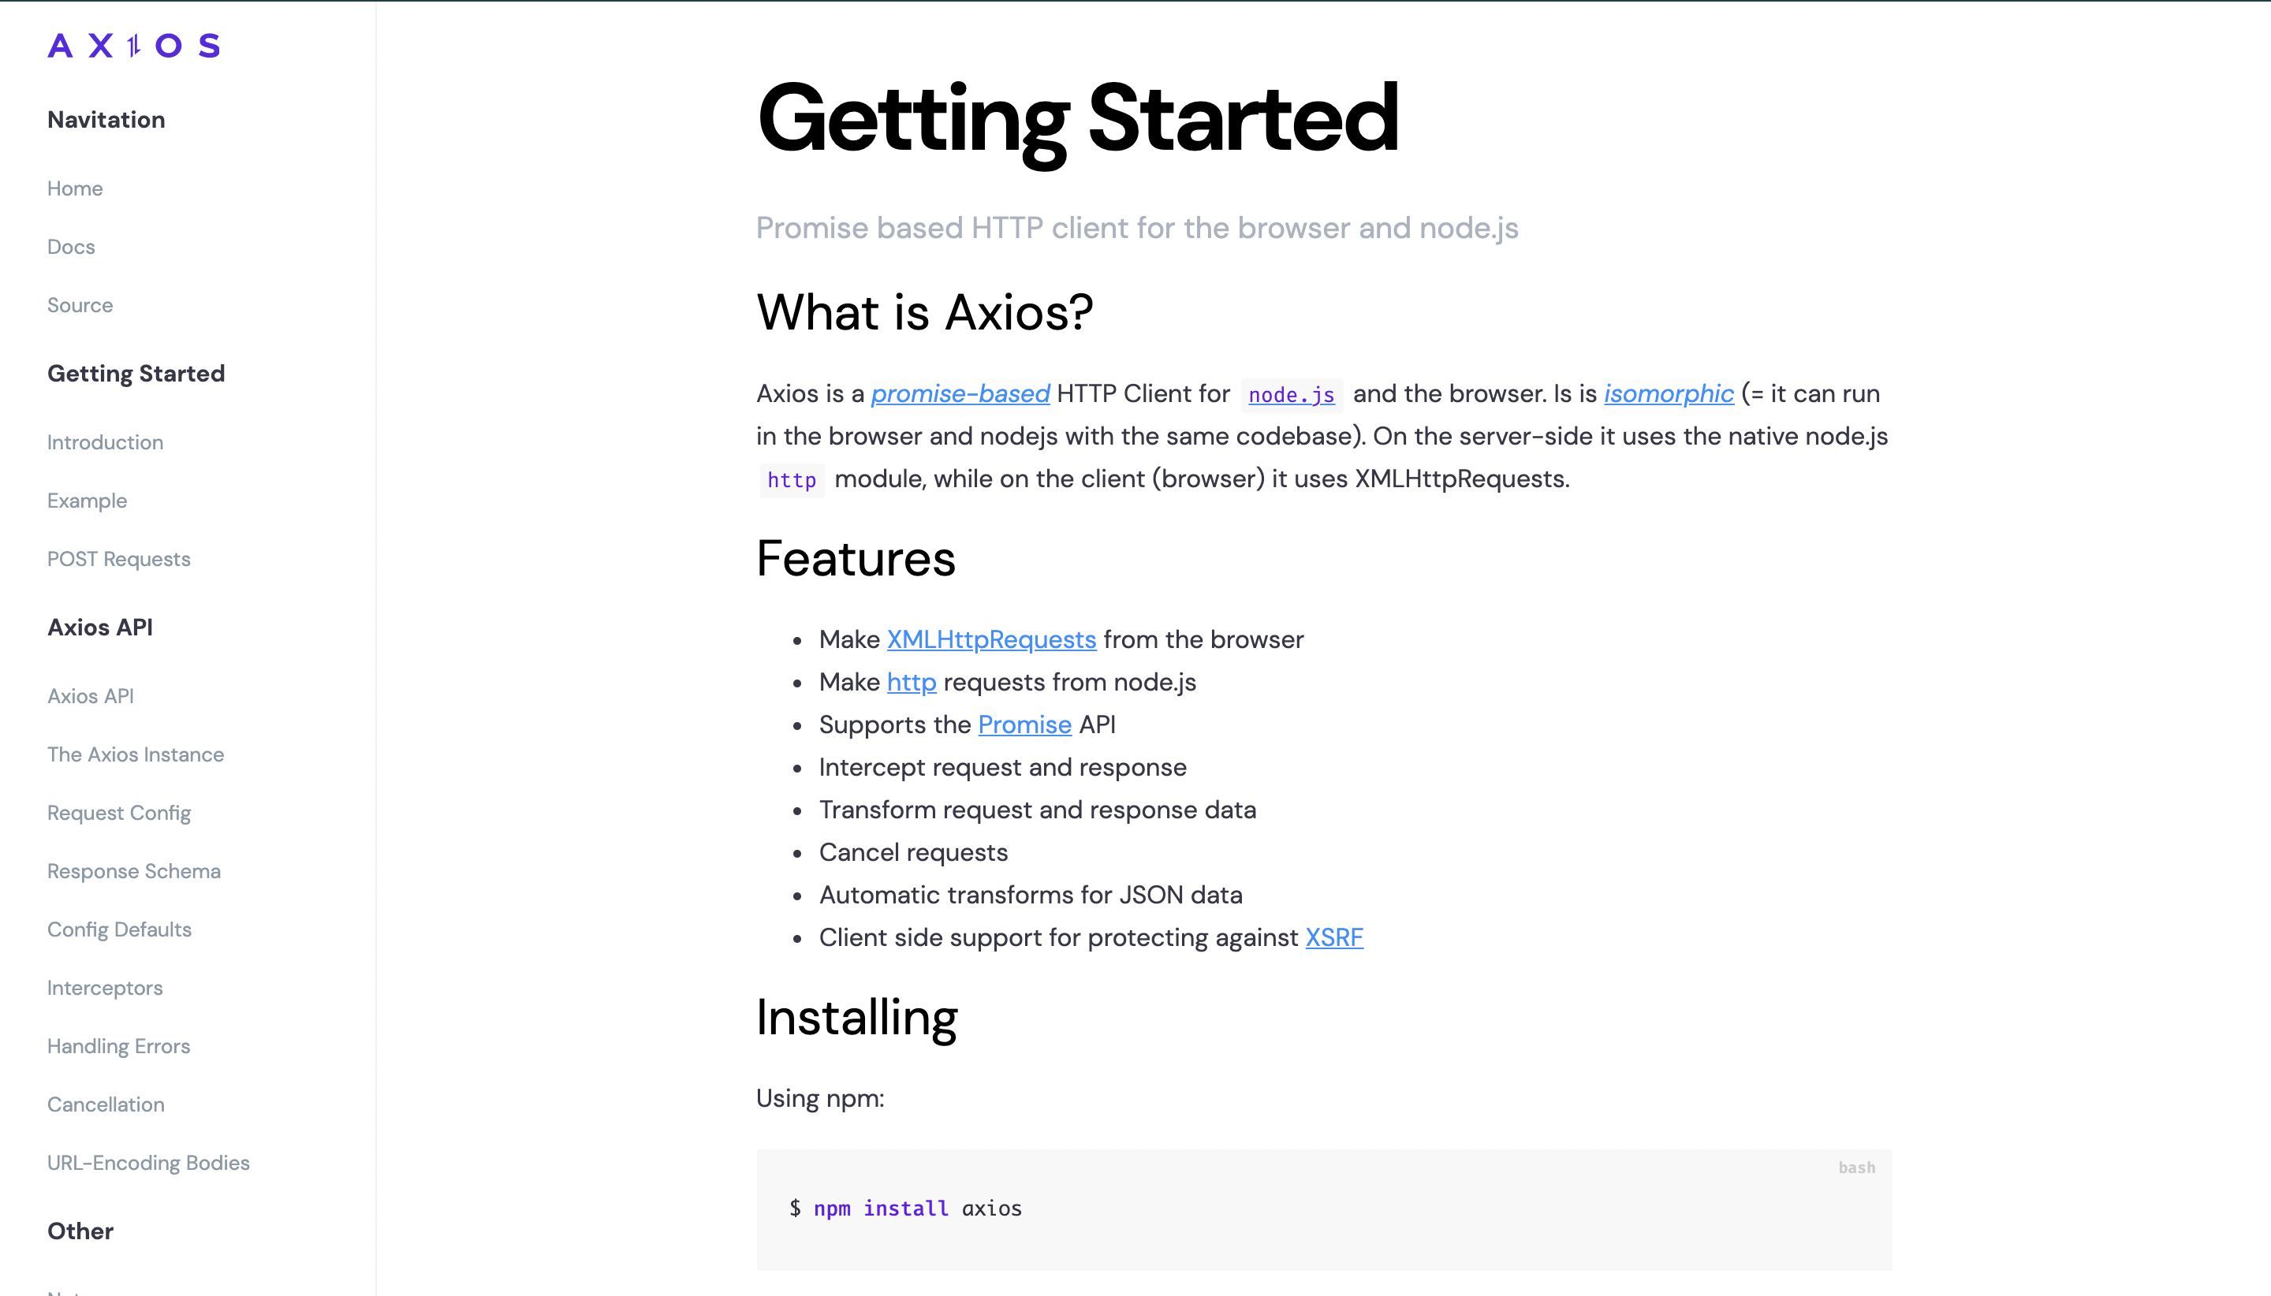The width and height of the screenshot is (2271, 1296).
Task: Open the XSRF protection link
Action: click(1334, 937)
